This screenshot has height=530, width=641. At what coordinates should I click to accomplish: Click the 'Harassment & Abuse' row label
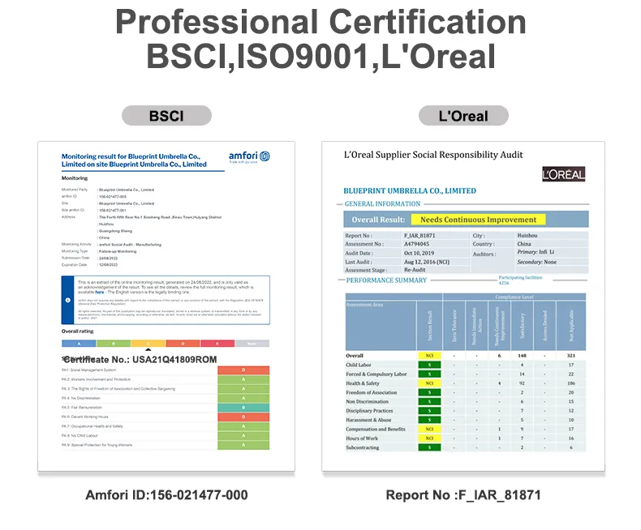[x=368, y=420]
